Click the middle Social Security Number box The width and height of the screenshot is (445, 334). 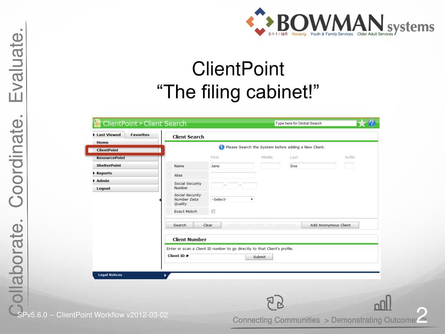point(233,185)
